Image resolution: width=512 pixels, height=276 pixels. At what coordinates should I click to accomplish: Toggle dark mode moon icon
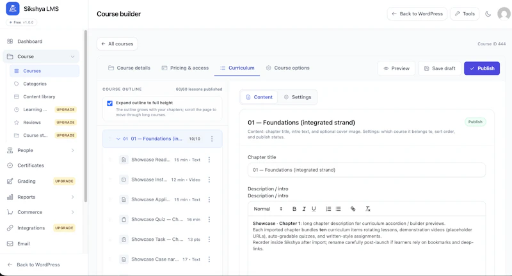[488, 13]
